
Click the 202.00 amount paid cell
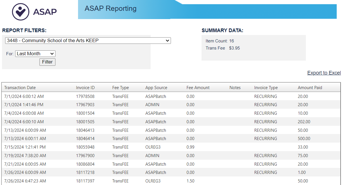(304, 122)
